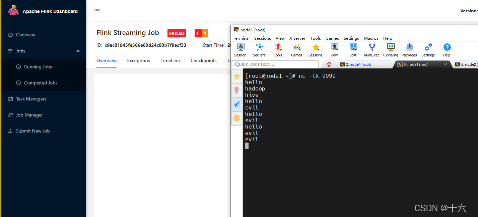The height and width of the screenshot is (217, 478).
Task: Click the Sessions star toolbar icon
Action: tap(316, 50)
